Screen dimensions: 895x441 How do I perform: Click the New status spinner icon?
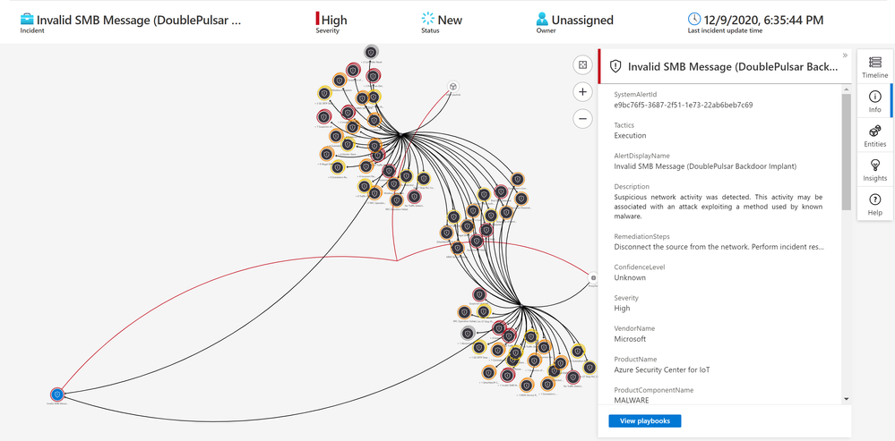coord(427,20)
